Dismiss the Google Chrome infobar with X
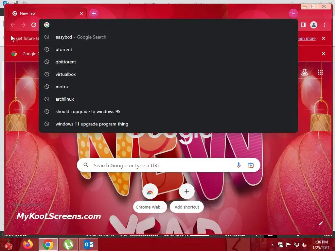 click(324, 54)
